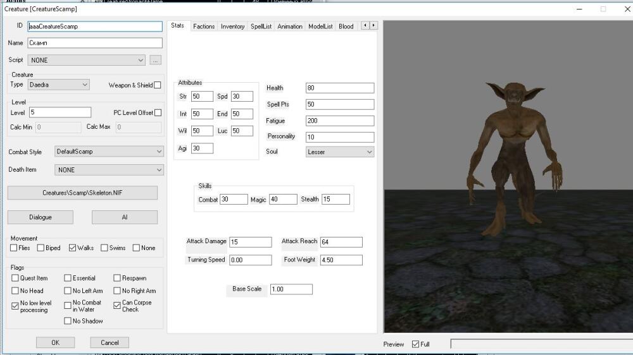Uncheck Can Corpse Check flag
The image size is (633, 355).
(x=116, y=306)
